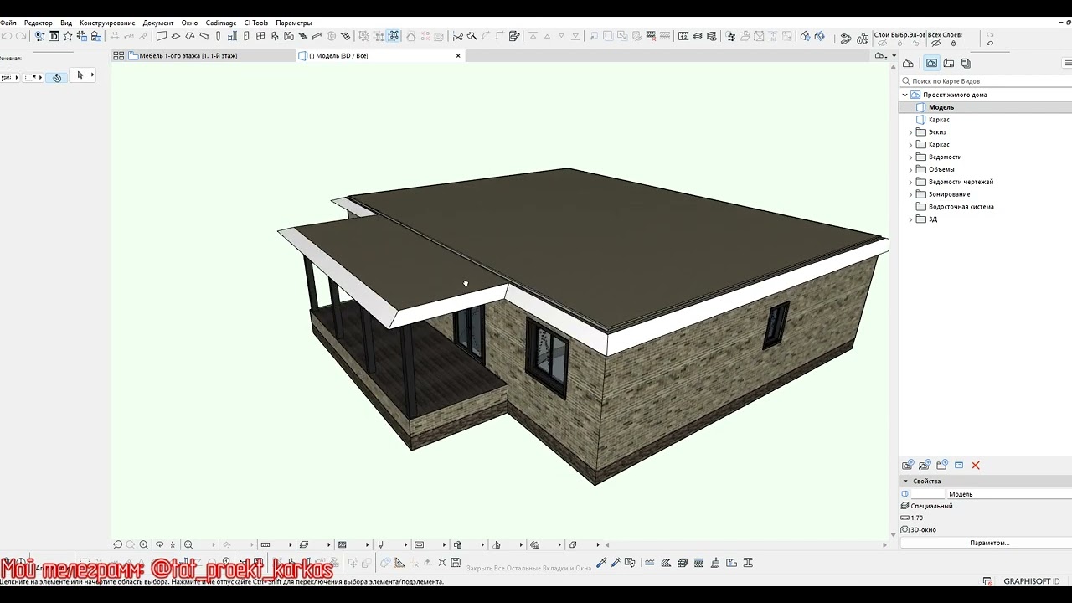The image size is (1072, 603).
Task: Click the Orbit icon below viewport
Action: point(159,544)
